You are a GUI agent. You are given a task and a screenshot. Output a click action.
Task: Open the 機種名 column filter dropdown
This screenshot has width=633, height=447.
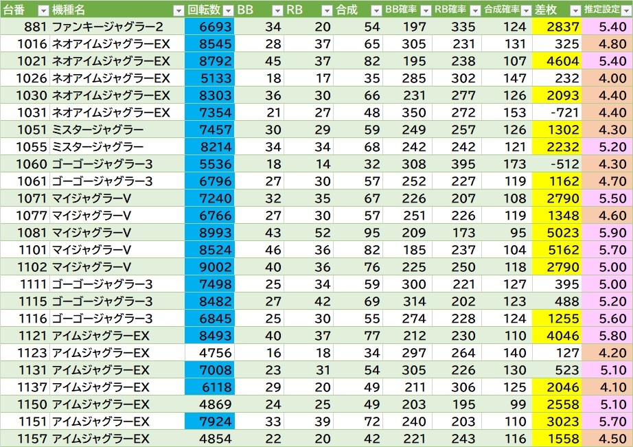179,10
